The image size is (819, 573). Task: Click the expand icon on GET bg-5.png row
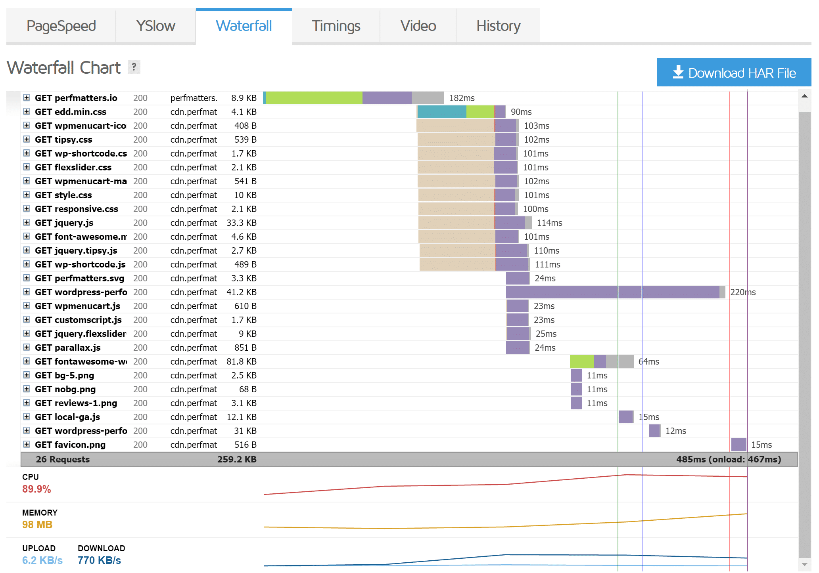click(x=27, y=375)
